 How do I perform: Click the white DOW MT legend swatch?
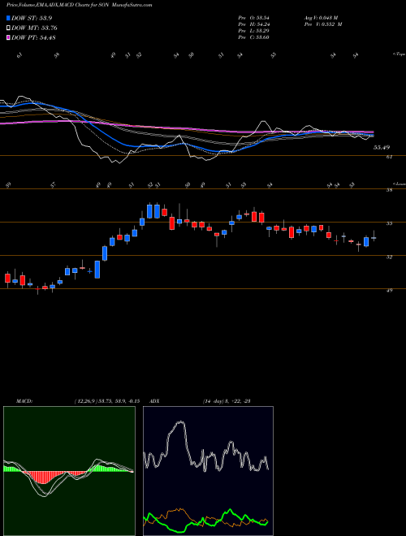8,28
